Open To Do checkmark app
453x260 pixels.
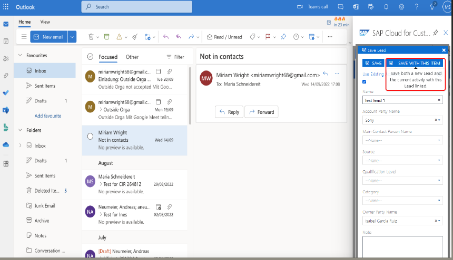point(6,93)
